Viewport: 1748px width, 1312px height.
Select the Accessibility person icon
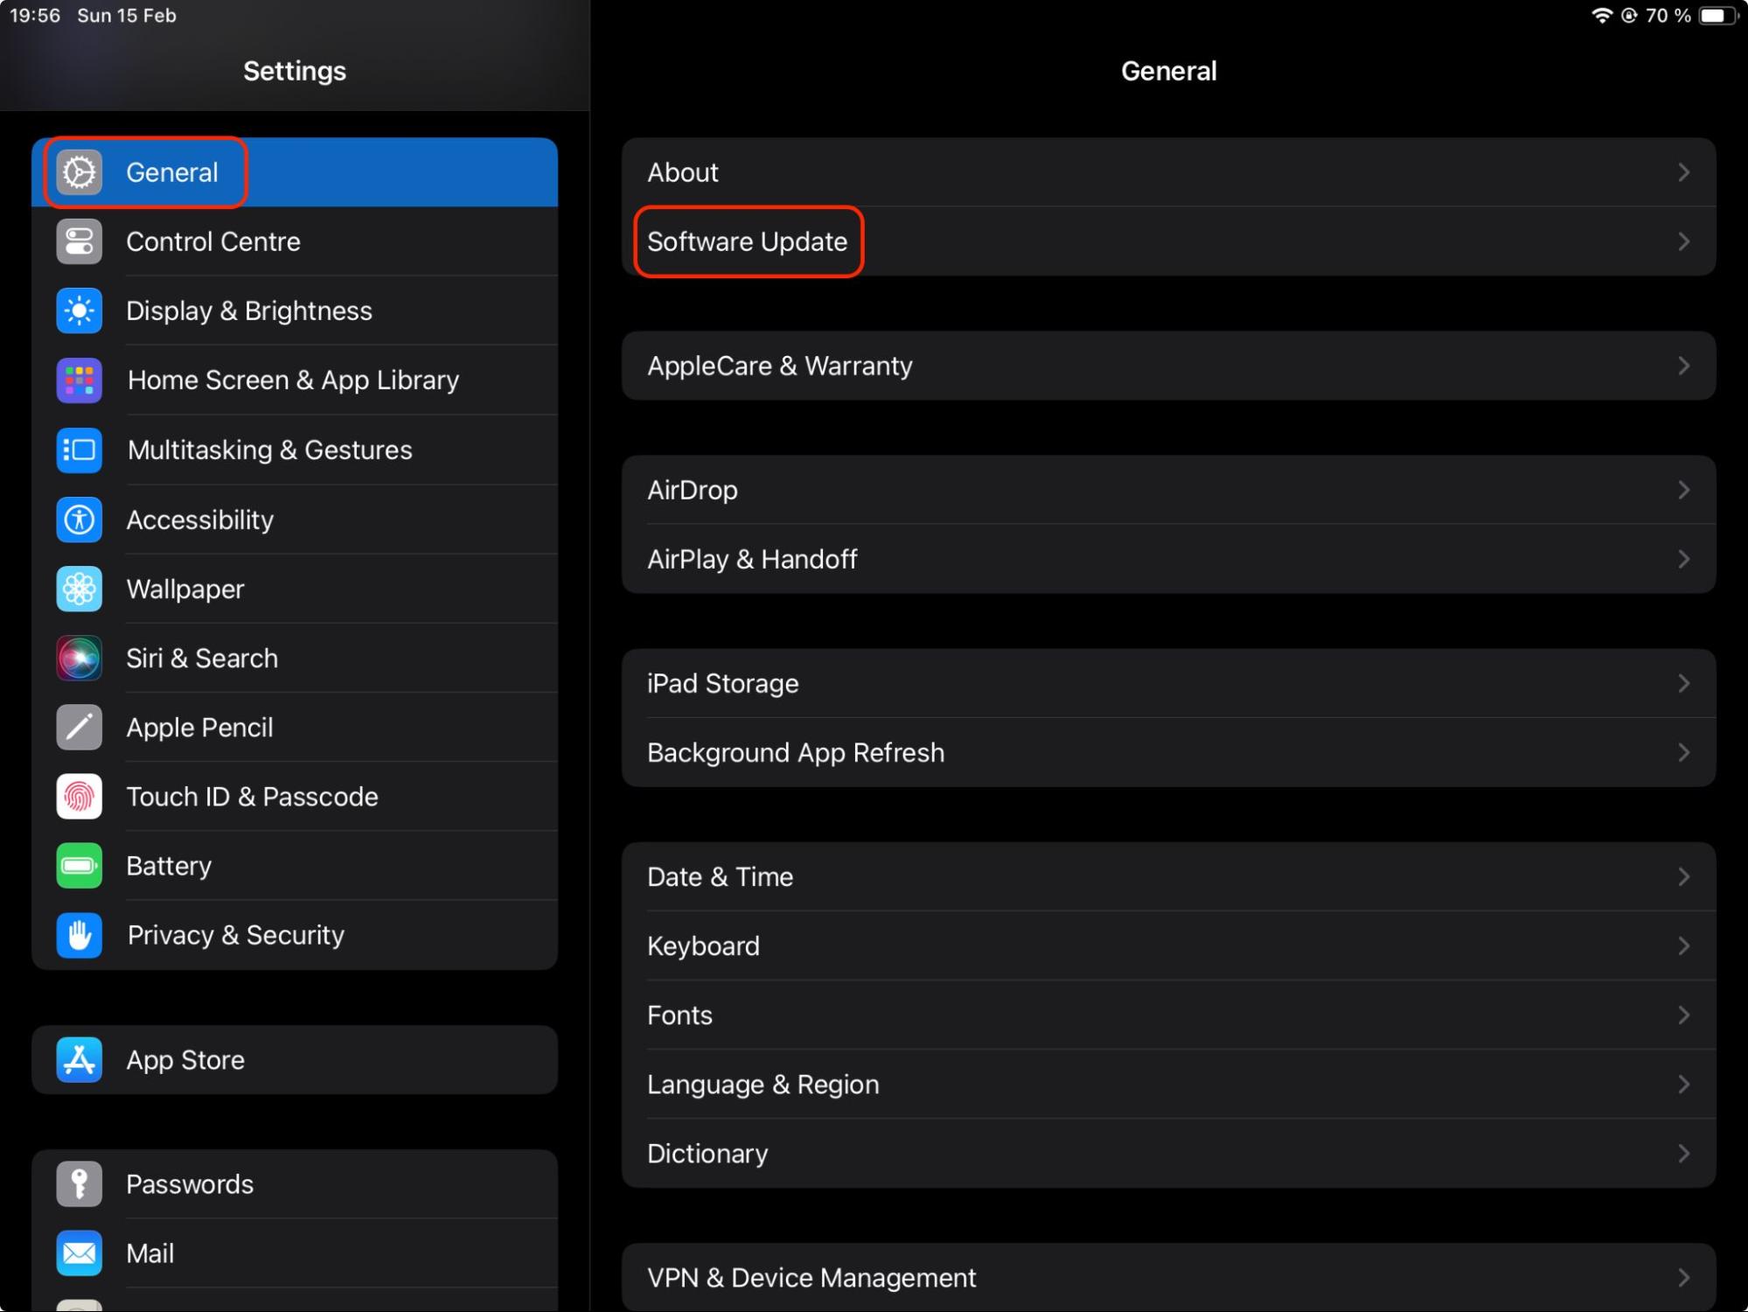79,519
